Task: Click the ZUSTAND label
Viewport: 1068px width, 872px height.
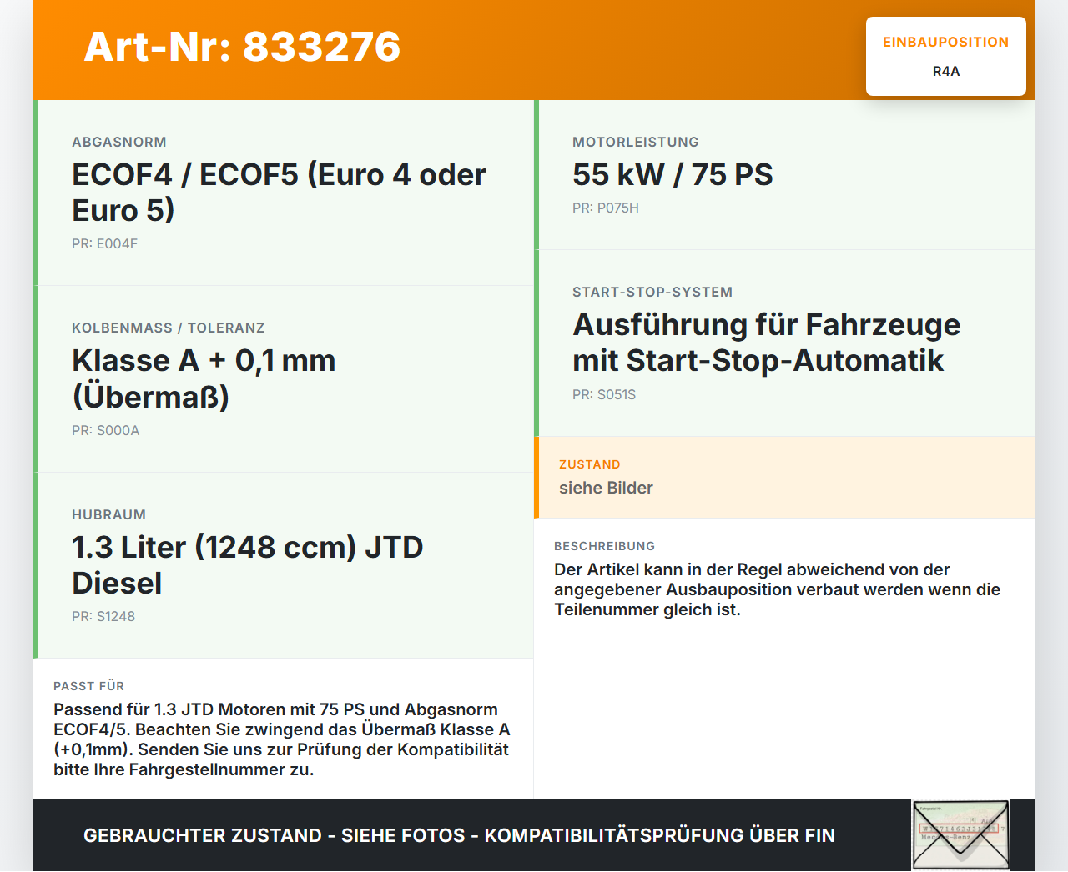Action: [x=590, y=464]
